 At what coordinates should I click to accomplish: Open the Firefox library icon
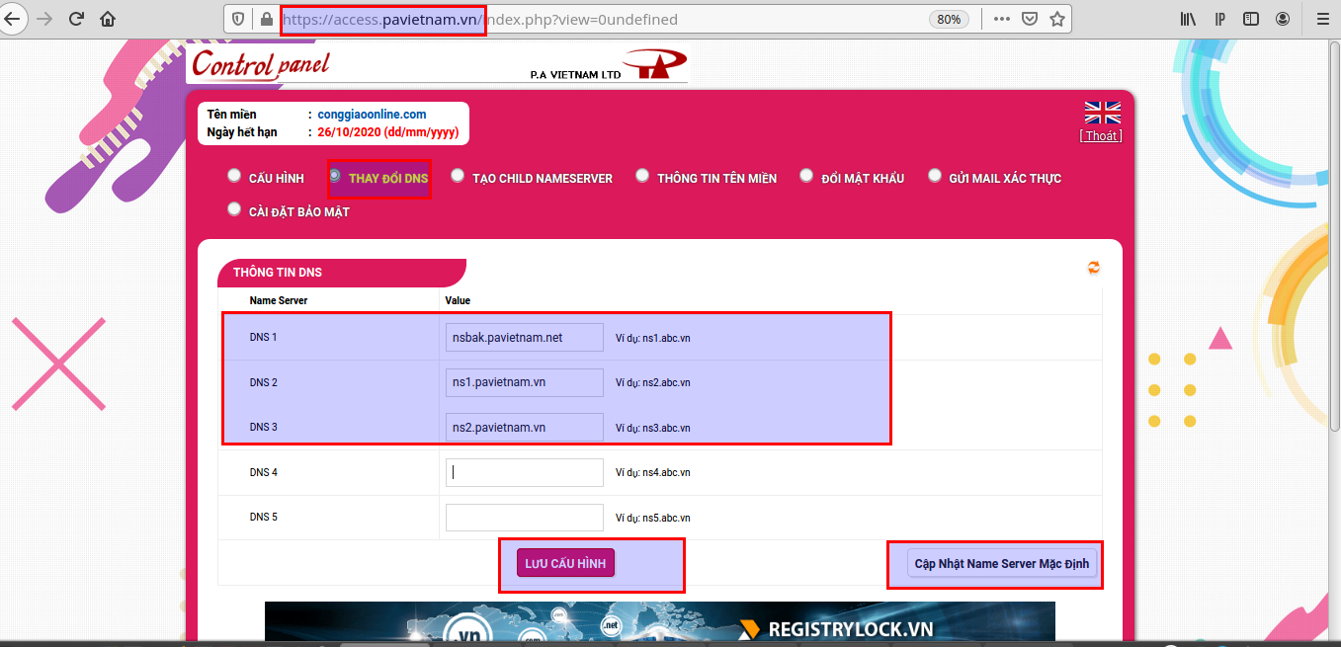(1189, 19)
